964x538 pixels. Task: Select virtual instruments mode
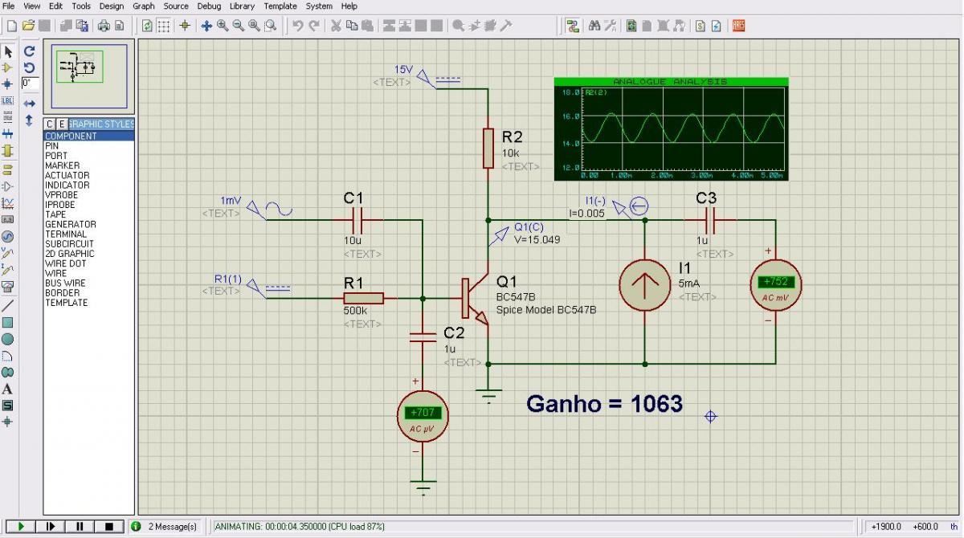pyautogui.click(x=8, y=287)
